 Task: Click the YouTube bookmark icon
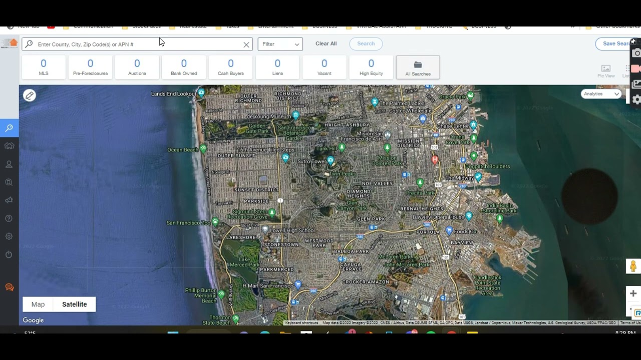coord(51,26)
